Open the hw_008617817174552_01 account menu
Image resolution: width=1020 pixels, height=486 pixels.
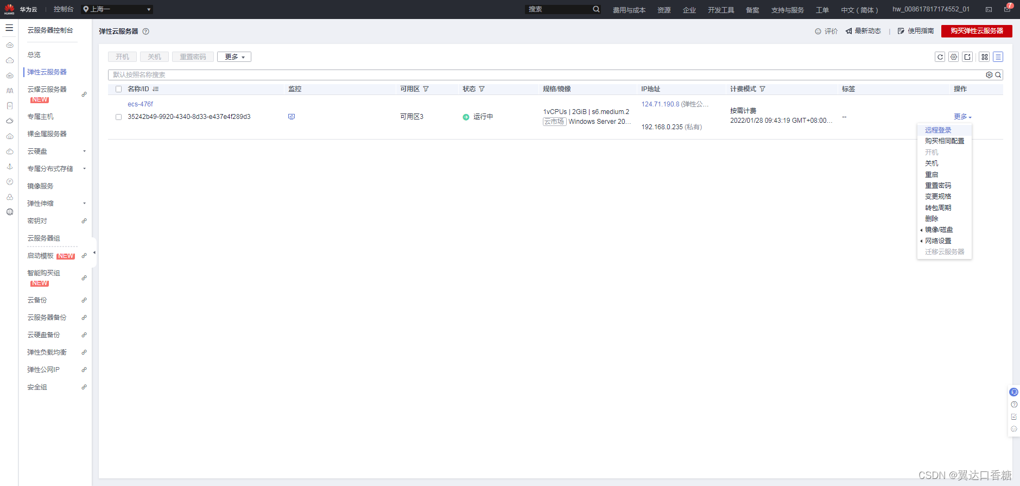931,9
